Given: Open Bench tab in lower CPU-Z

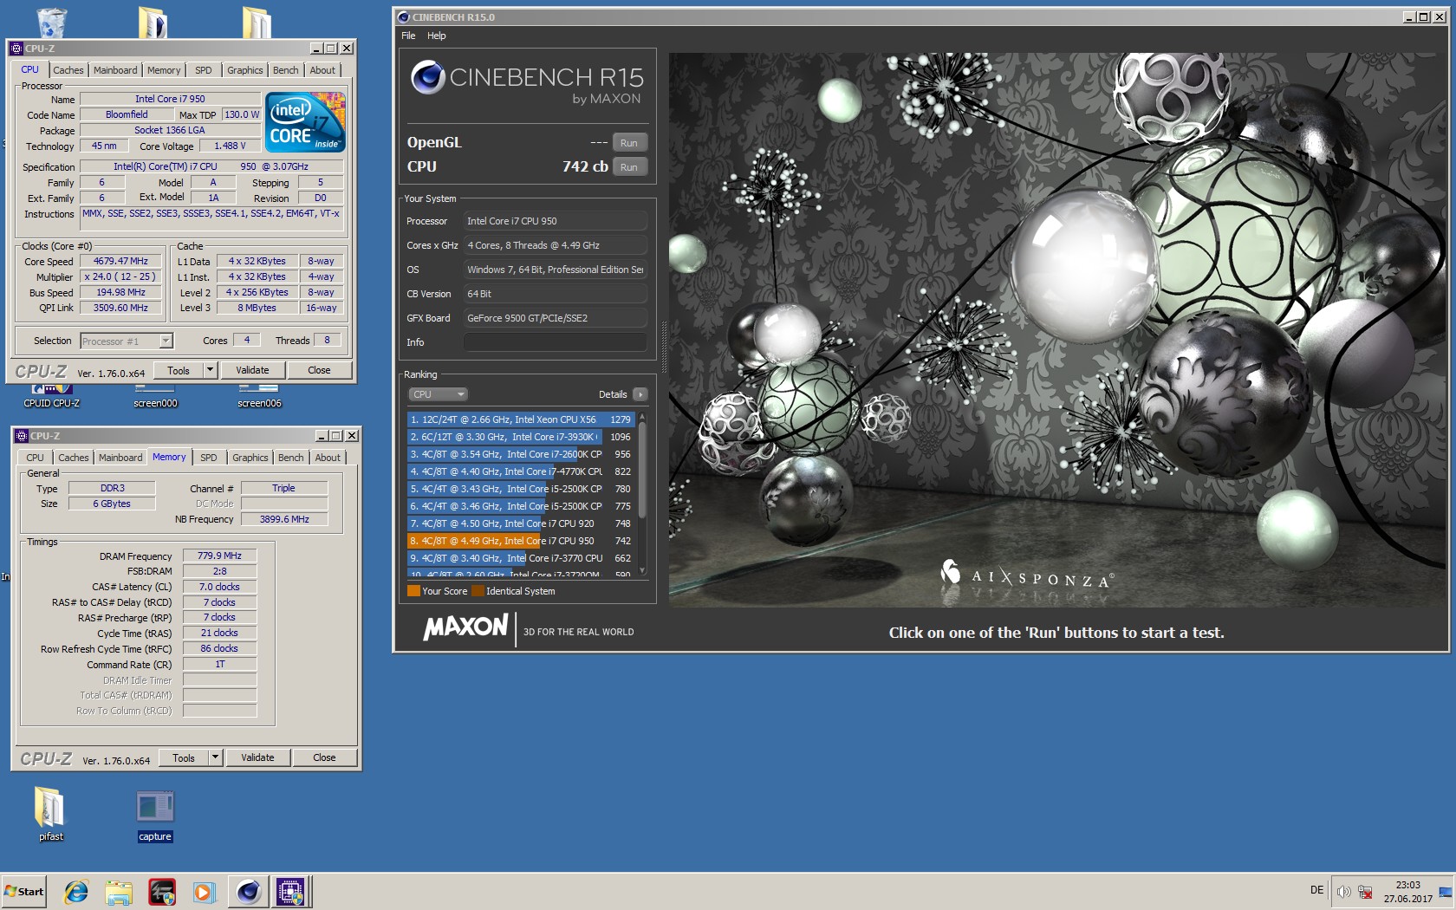Looking at the screenshot, I should point(291,458).
